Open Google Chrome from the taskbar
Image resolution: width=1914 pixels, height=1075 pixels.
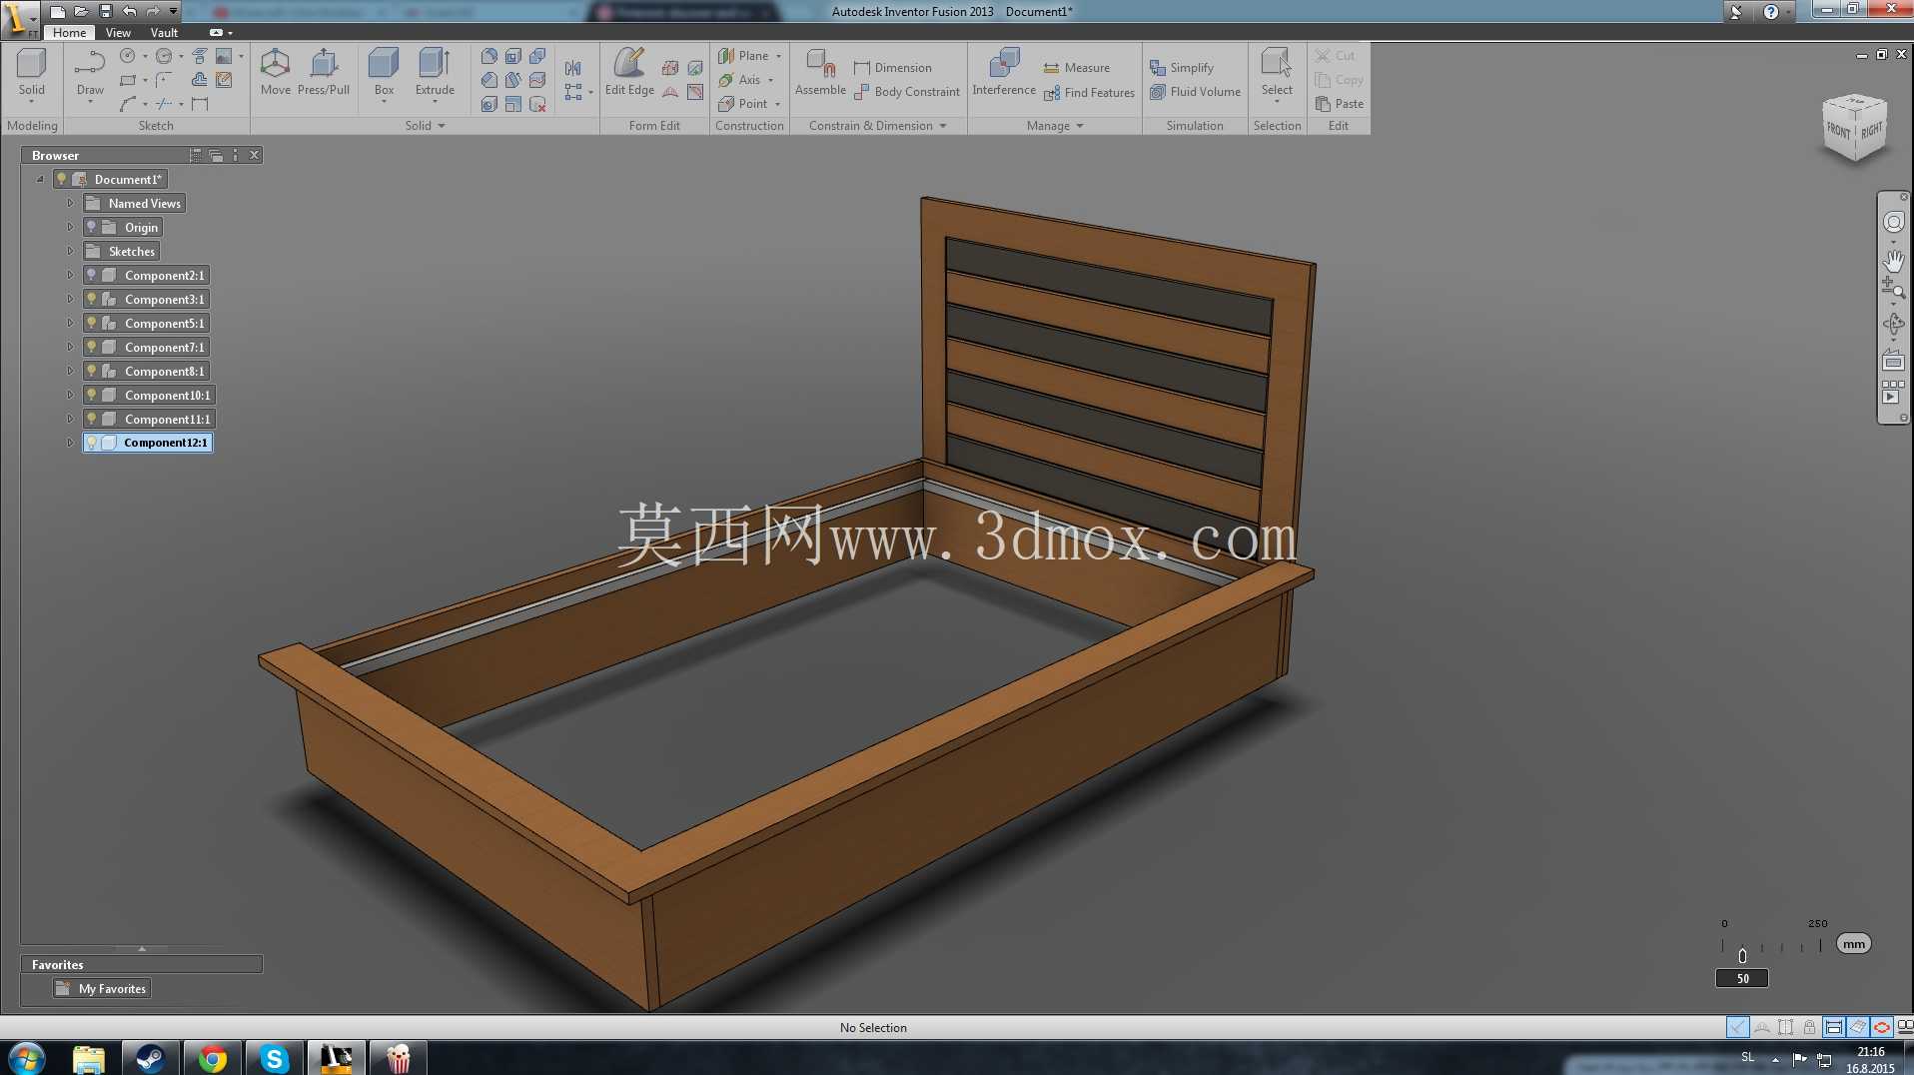point(212,1058)
